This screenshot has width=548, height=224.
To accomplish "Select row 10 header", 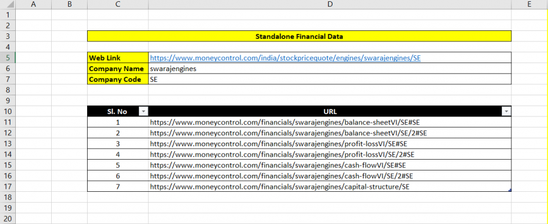I will [x=8, y=112].
